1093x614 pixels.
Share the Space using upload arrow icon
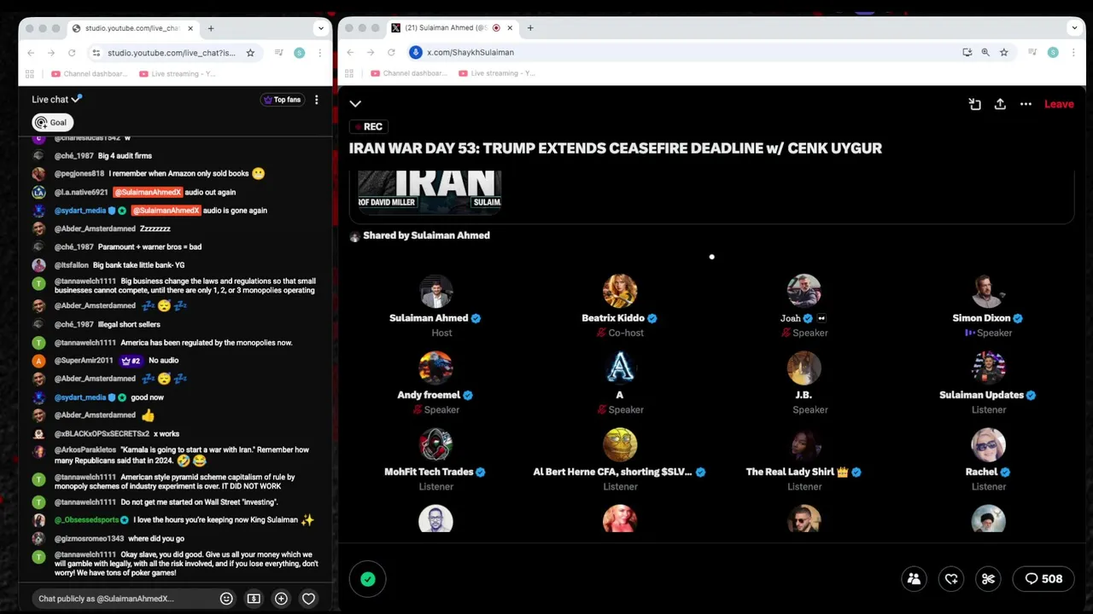(x=1000, y=104)
